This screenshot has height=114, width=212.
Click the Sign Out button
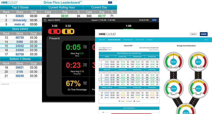coord(193,34)
